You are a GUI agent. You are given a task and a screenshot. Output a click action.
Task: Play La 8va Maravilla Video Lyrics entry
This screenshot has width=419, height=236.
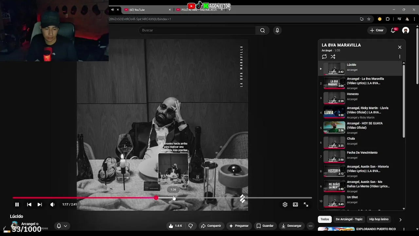(x=360, y=83)
